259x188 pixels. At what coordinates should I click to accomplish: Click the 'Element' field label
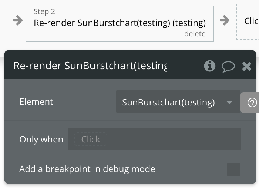[x=36, y=102]
